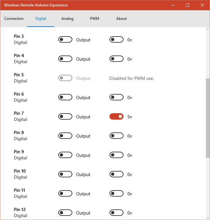Open the PWM tab
The image size is (210, 220).
click(94, 19)
